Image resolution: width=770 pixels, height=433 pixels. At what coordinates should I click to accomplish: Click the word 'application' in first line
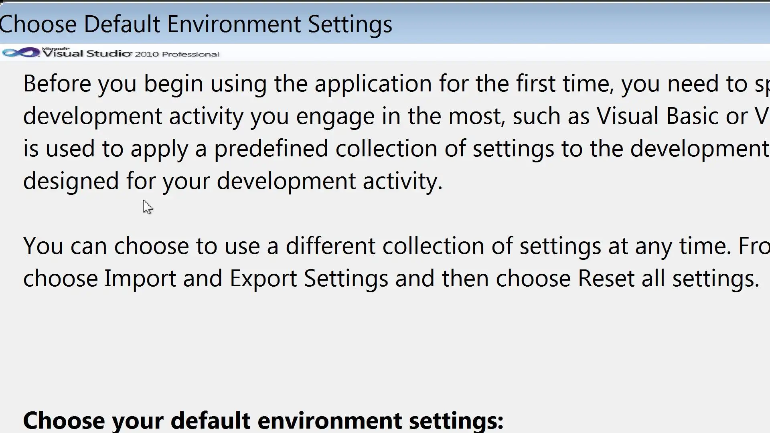pos(373,84)
